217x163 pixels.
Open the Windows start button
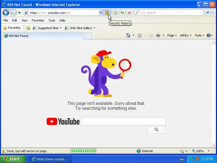tap(13, 159)
